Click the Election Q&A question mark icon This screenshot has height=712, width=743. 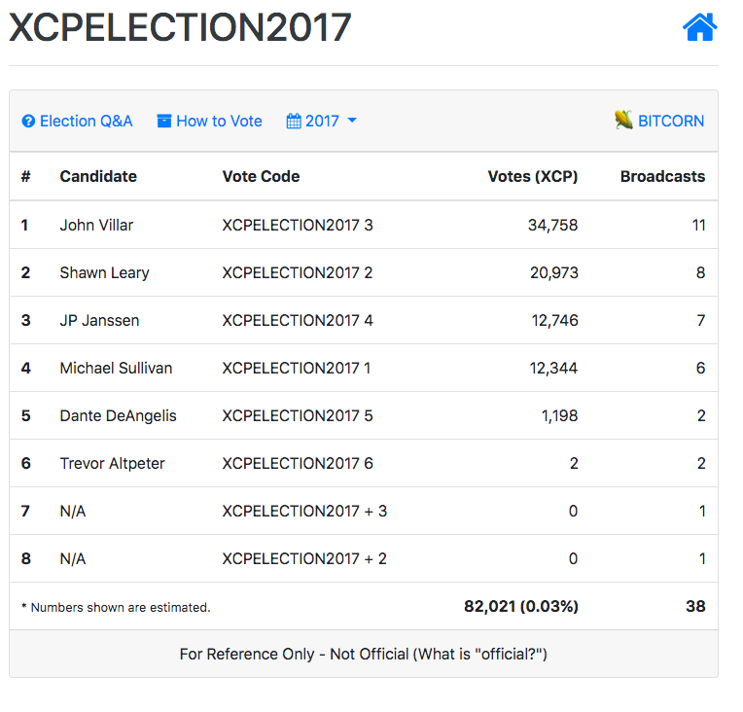point(28,122)
